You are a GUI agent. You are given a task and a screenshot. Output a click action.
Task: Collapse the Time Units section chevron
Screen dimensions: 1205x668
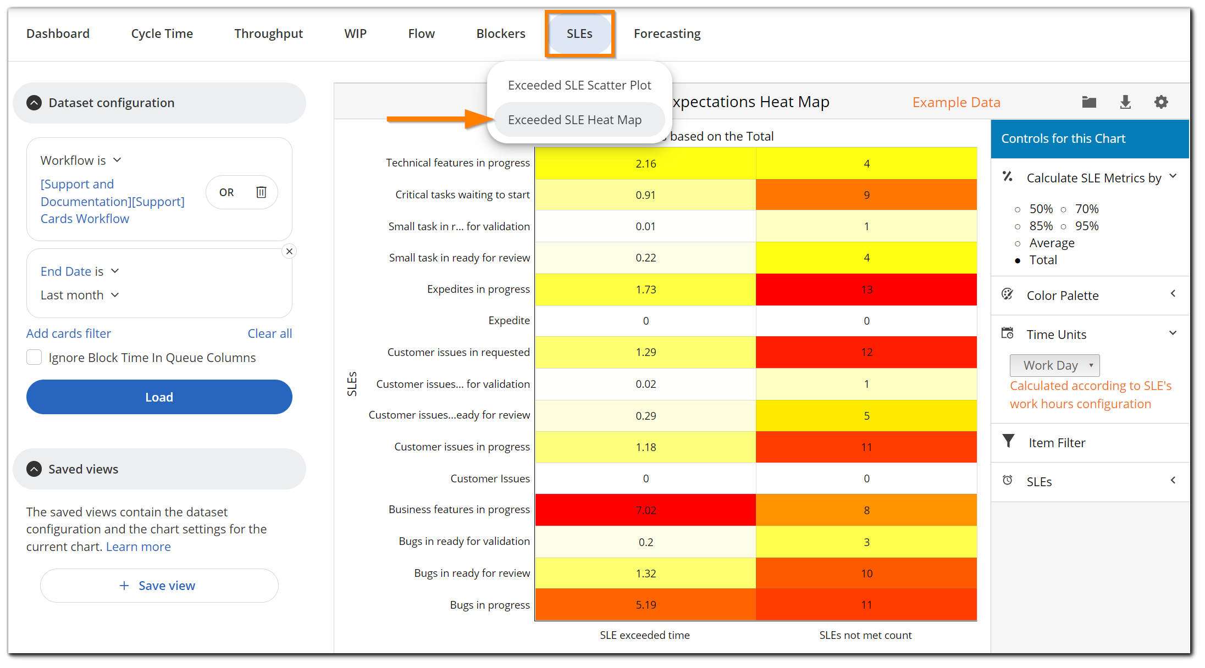click(x=1173, y=333)
